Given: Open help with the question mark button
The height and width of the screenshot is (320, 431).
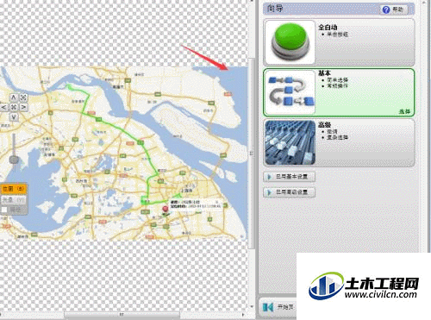Looking at the screenshot, I should 393,9.
